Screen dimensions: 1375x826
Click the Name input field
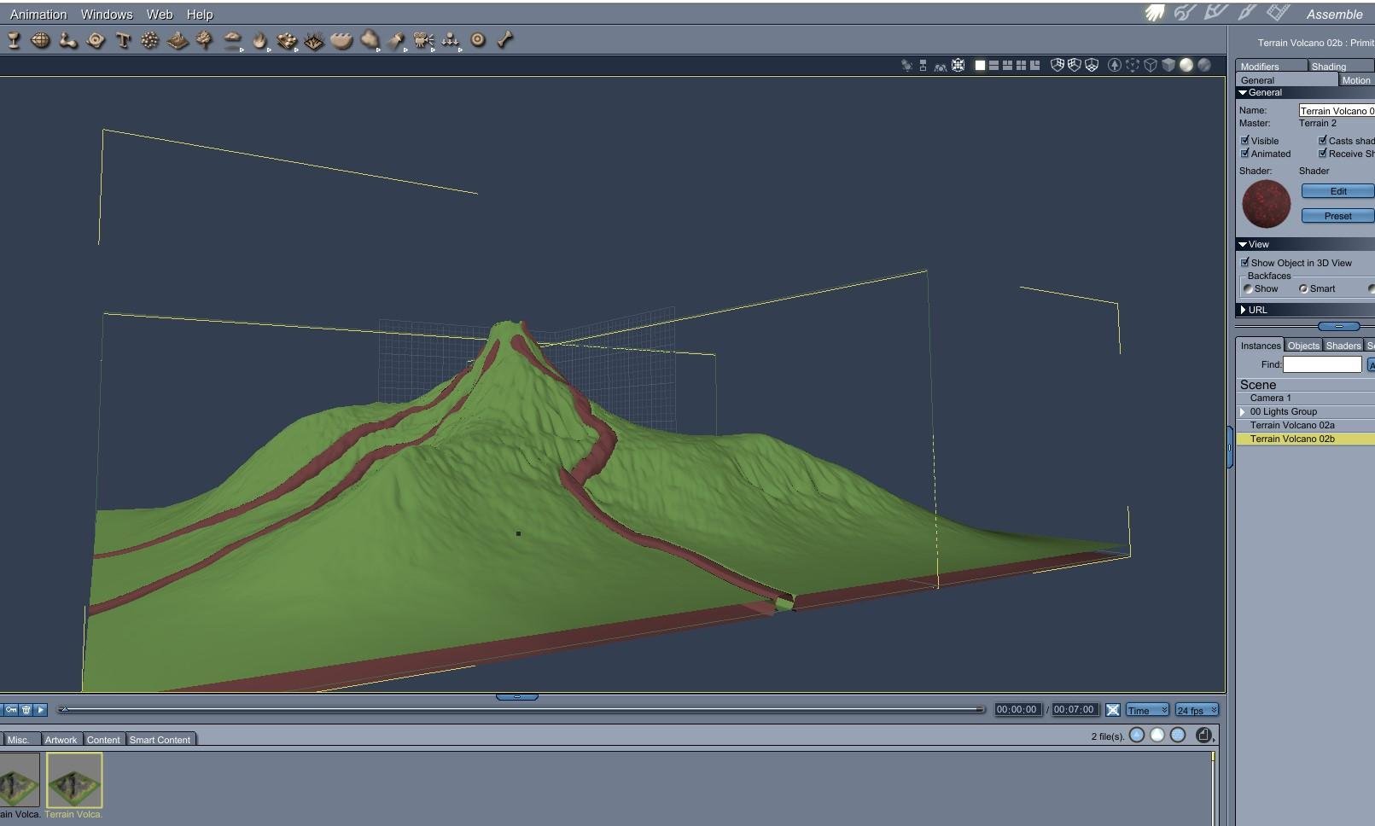pyautogui.click(x=1337, y=110)
